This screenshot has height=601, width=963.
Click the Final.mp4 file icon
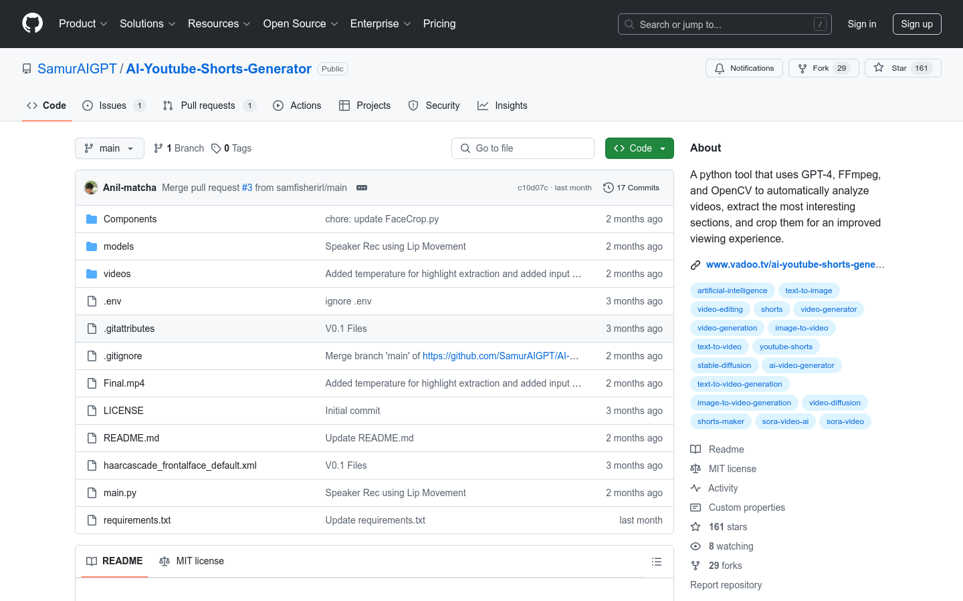[92, 383]
